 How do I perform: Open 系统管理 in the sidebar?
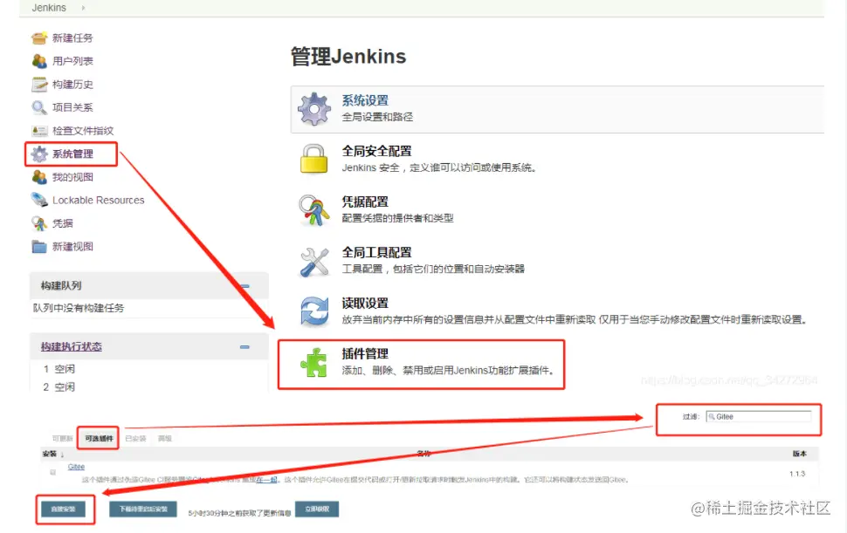tap(72, 154)
